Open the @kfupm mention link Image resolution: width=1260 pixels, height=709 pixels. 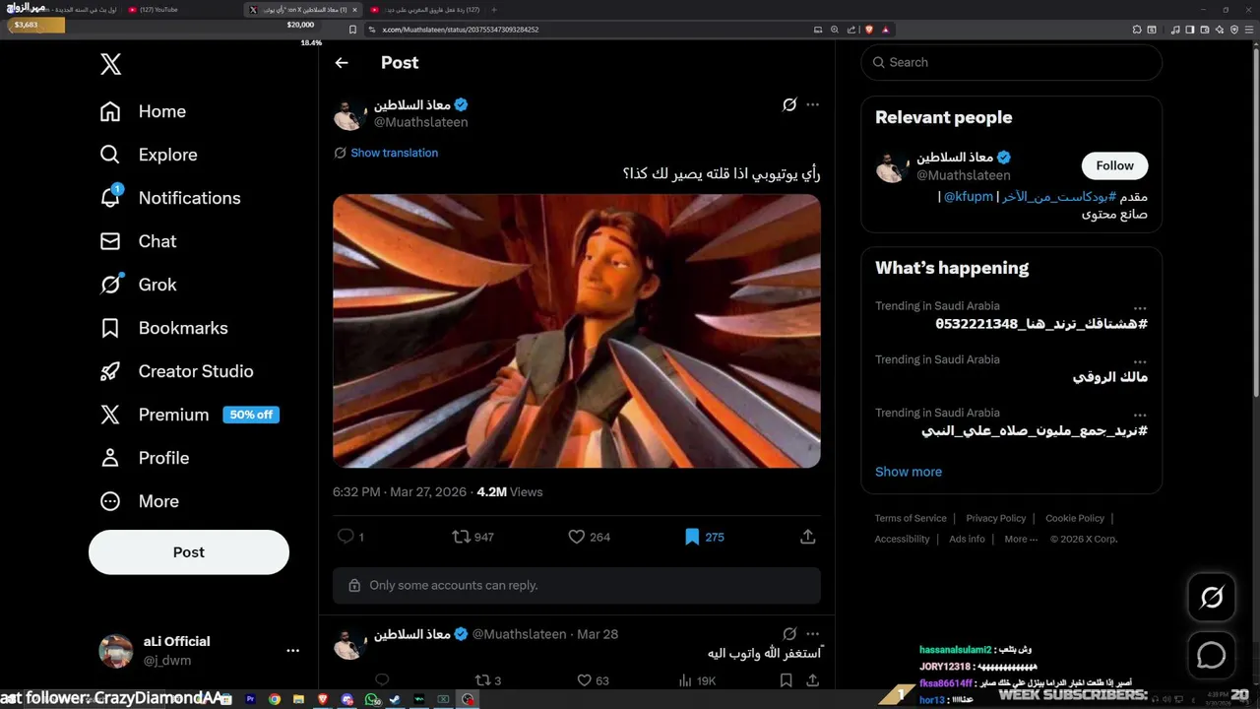969,197
